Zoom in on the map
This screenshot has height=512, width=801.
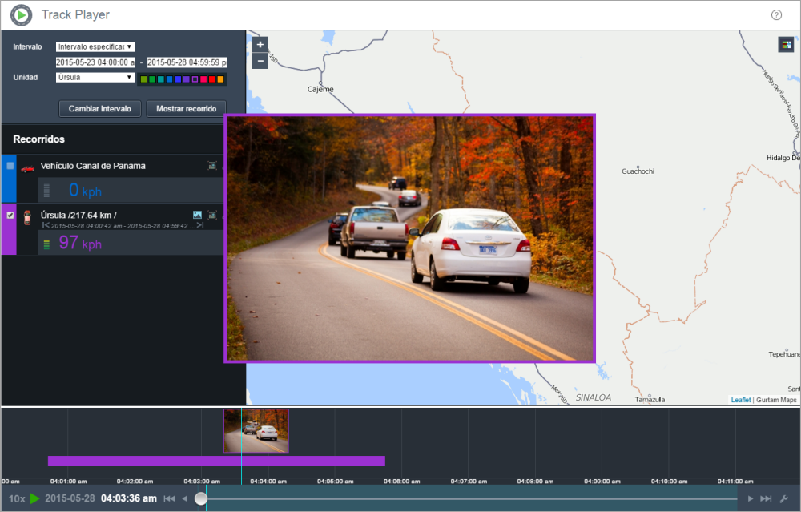(260, 45)
